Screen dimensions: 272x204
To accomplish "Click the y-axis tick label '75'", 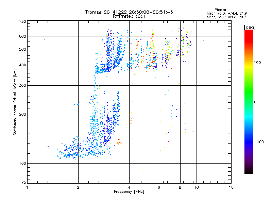I will [24, 182].
